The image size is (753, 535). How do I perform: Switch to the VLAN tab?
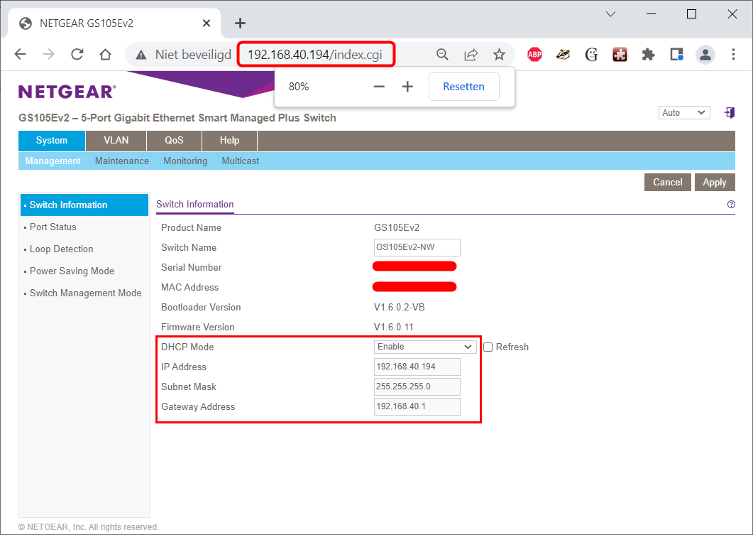116,141
